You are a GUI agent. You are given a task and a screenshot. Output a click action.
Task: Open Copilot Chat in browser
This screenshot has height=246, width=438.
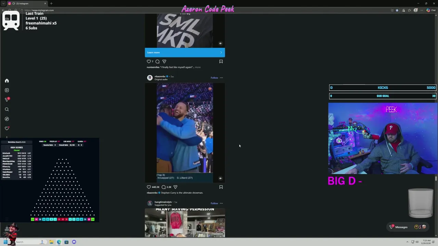coord(430,10)
